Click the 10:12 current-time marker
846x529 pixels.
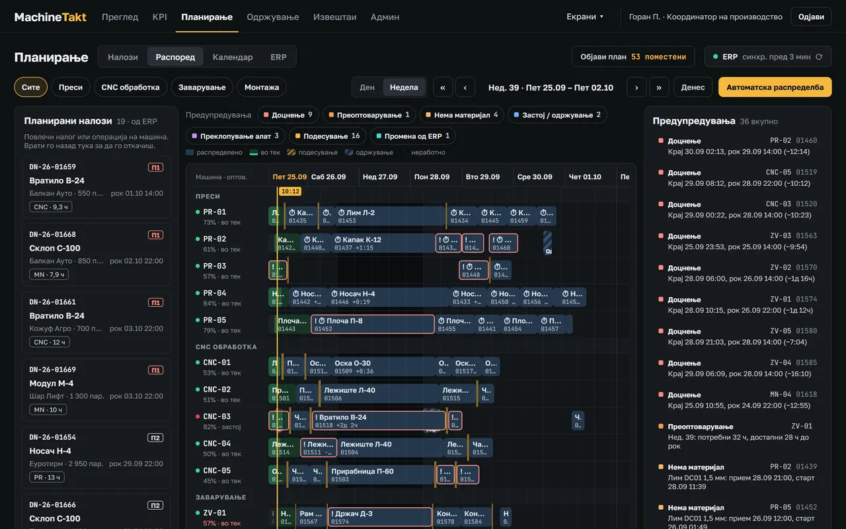coord(290,191)
